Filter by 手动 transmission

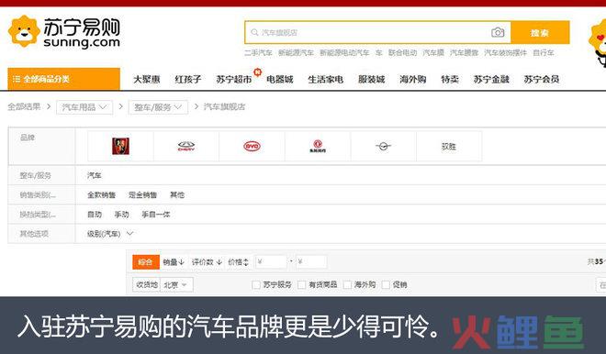(121, 215)
